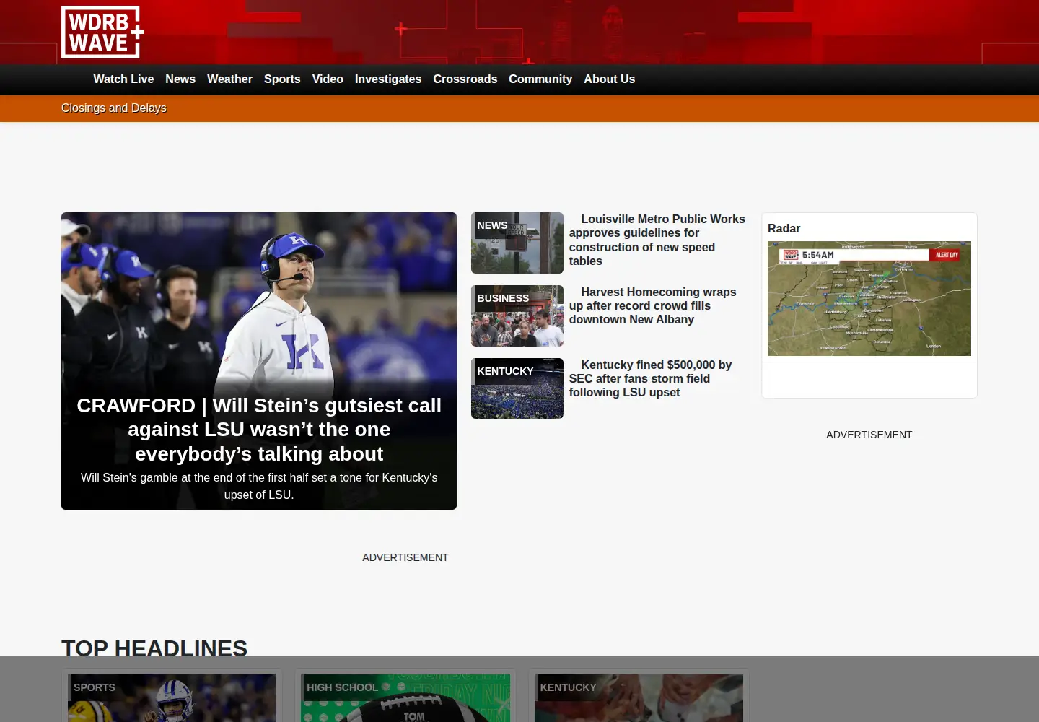Image resolution: width=1039 pixels, height=722 pixels.
Task: Read the Will Stein gamble summary text
Action: [259, 486]
